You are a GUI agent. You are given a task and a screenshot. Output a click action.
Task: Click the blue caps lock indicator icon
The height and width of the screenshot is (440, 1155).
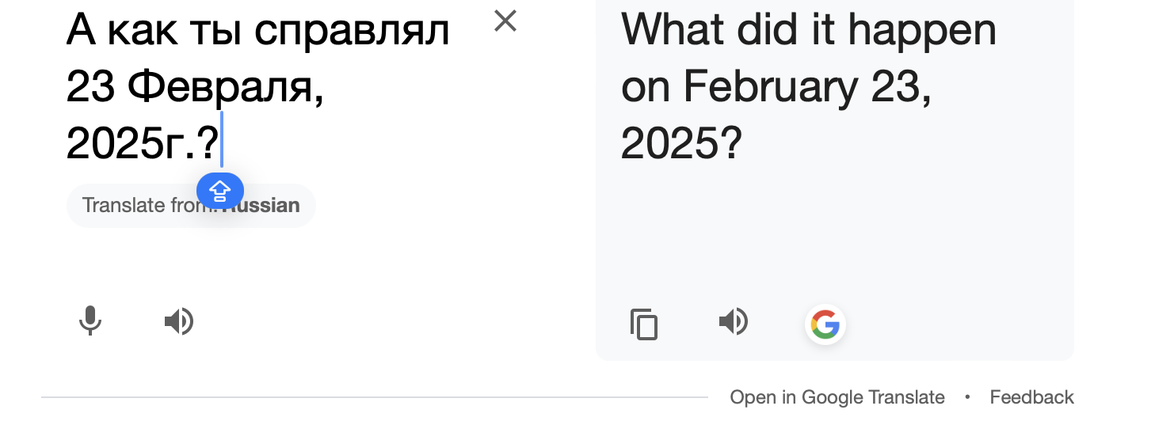pos(220,191)
